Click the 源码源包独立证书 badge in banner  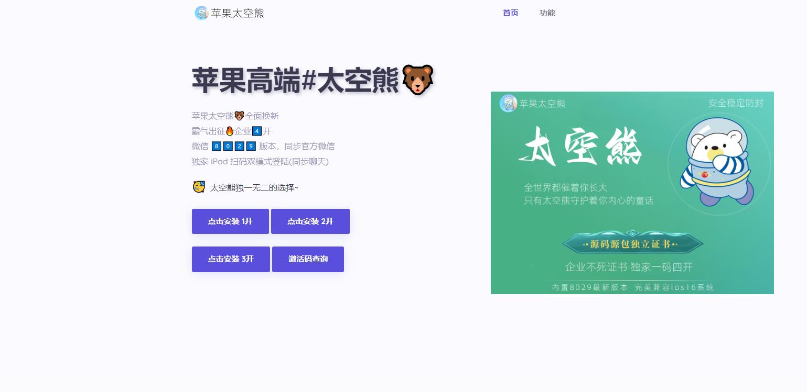point(632,244)
